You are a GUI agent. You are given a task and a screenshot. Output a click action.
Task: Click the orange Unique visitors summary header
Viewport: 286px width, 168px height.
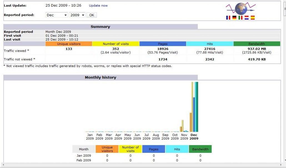69,44
